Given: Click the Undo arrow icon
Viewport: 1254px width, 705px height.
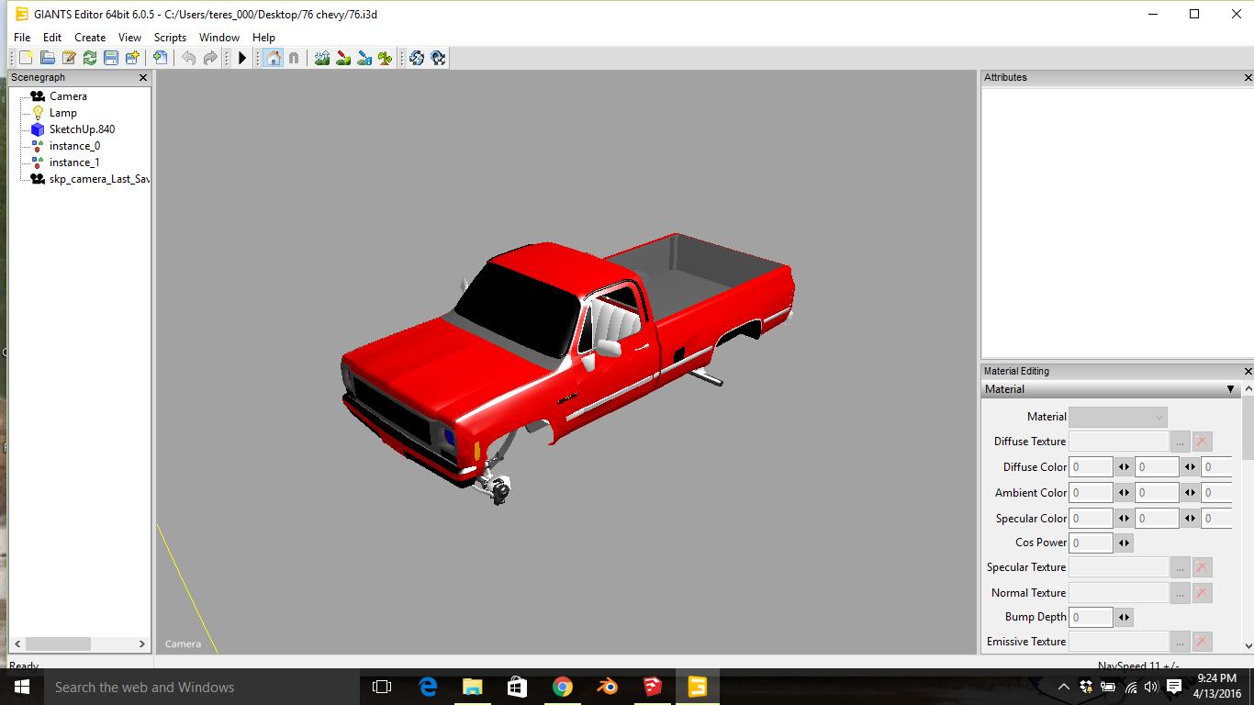Looking at the screenshot, I should click(188, 58).
